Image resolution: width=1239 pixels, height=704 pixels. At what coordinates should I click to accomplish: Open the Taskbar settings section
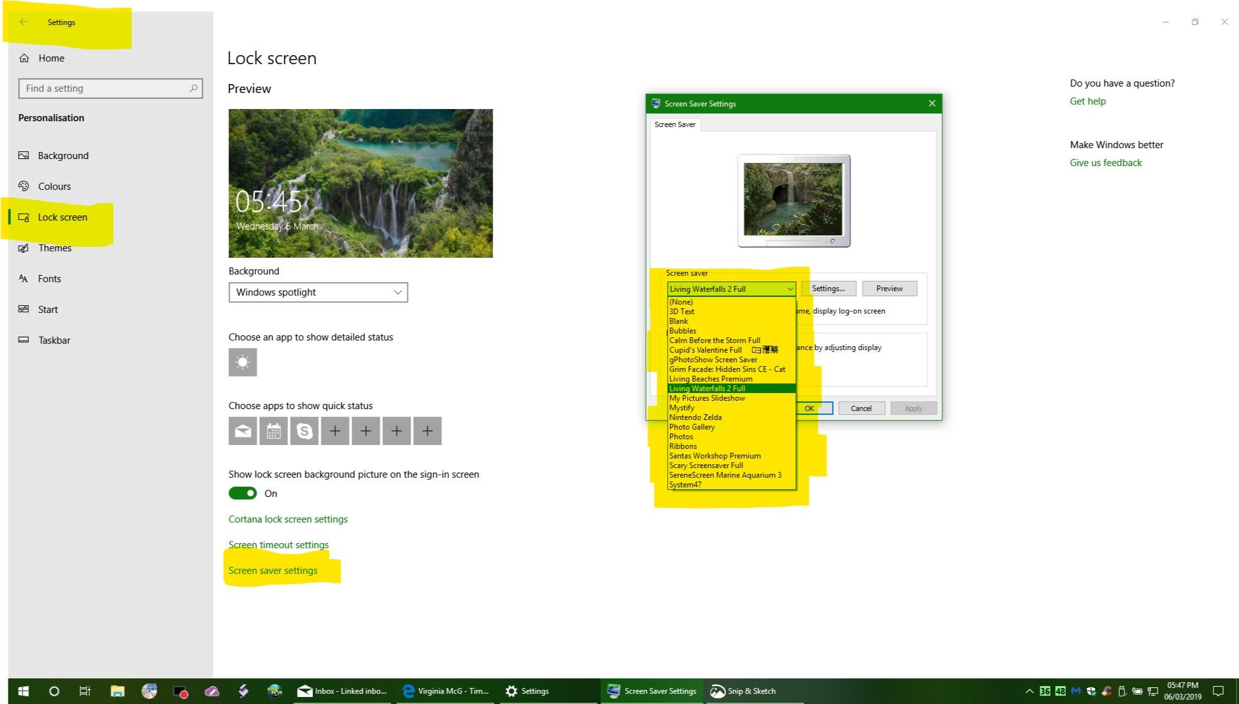[54, 340]
